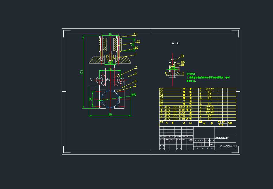Pick part balloon number 3 in main view
Viewport: 273px width, 189px height.
[x=136, y=73]
